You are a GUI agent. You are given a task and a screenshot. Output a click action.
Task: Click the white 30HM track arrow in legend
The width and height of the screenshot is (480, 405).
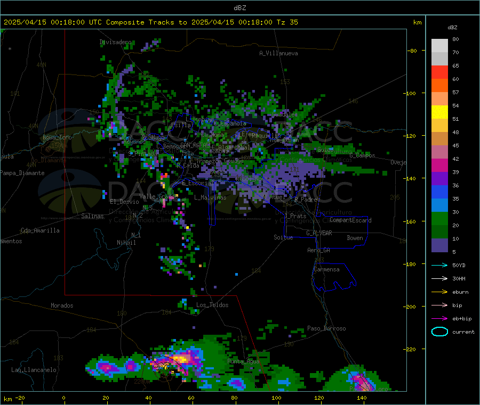pos(439,278)
